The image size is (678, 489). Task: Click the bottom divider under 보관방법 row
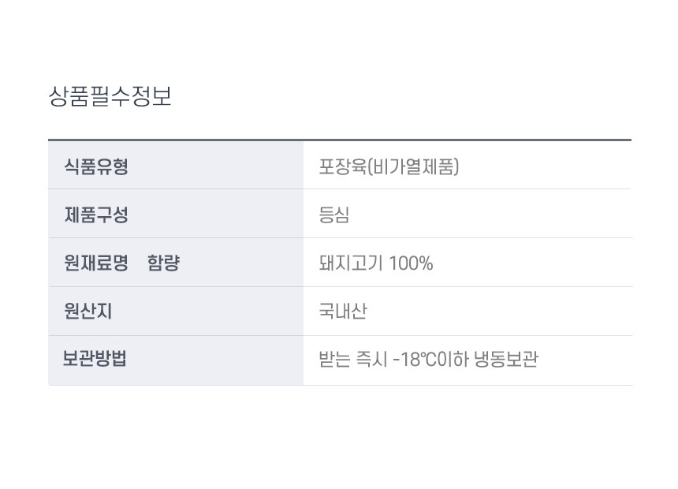pos(339,385)
